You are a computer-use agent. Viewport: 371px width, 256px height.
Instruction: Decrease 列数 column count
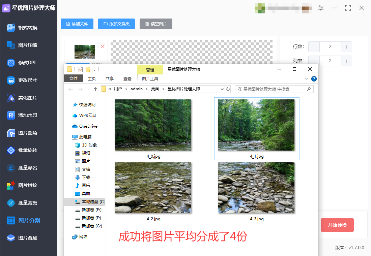(314, 61)
